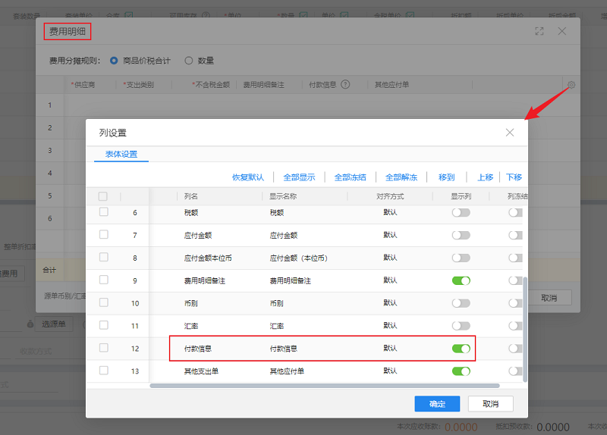The width and height of the screenshot is (607, 435).
Task: Enable 显示列 switch for 币别 row
Action: [461, 303]
